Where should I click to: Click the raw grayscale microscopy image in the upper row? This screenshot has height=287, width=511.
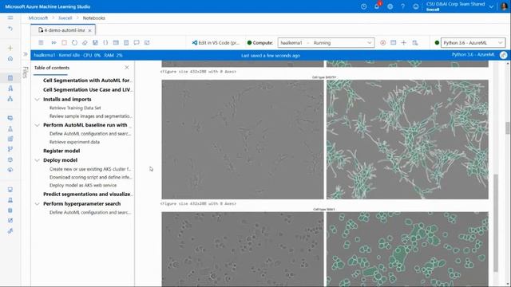[x=243, y=140]
